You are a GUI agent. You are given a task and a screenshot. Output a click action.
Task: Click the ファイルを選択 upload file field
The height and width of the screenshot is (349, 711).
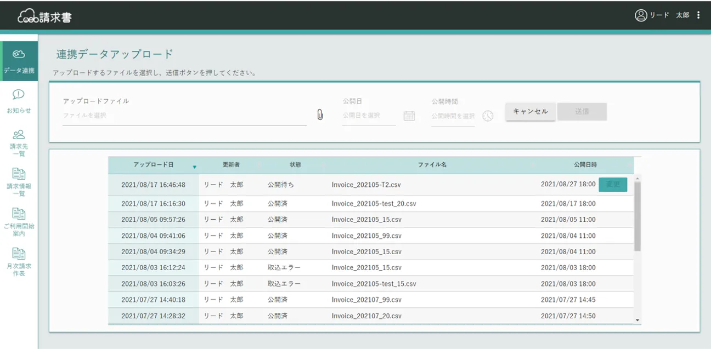pyautogui.click(x=184, y=116)
